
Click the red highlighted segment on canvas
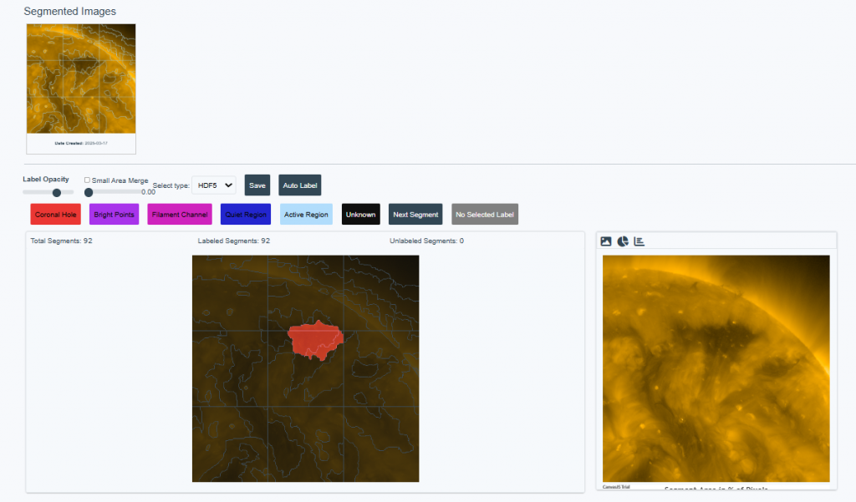click(315, 338)
